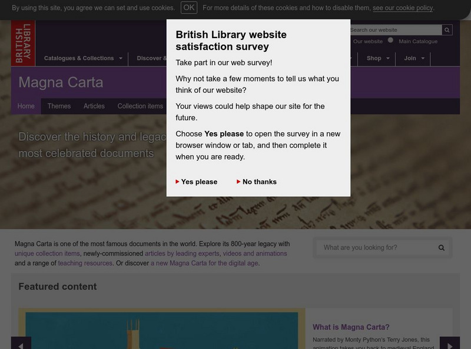Click the 'Our website' search option label
471x349 pixels.
click(367, 41)
